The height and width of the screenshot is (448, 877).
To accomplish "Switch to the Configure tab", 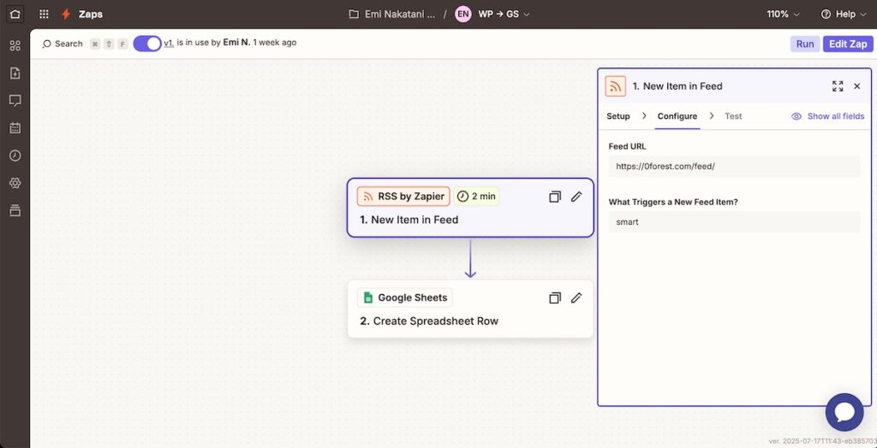I will click(x=677, y=116).
